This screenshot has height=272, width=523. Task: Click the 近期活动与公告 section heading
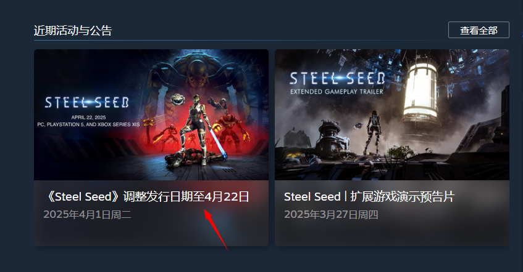coord(73,31)
